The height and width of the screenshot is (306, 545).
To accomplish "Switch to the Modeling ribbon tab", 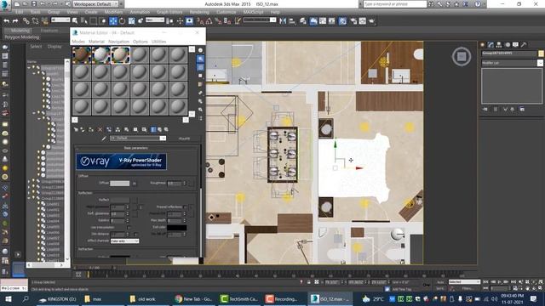I will [20, 31].
